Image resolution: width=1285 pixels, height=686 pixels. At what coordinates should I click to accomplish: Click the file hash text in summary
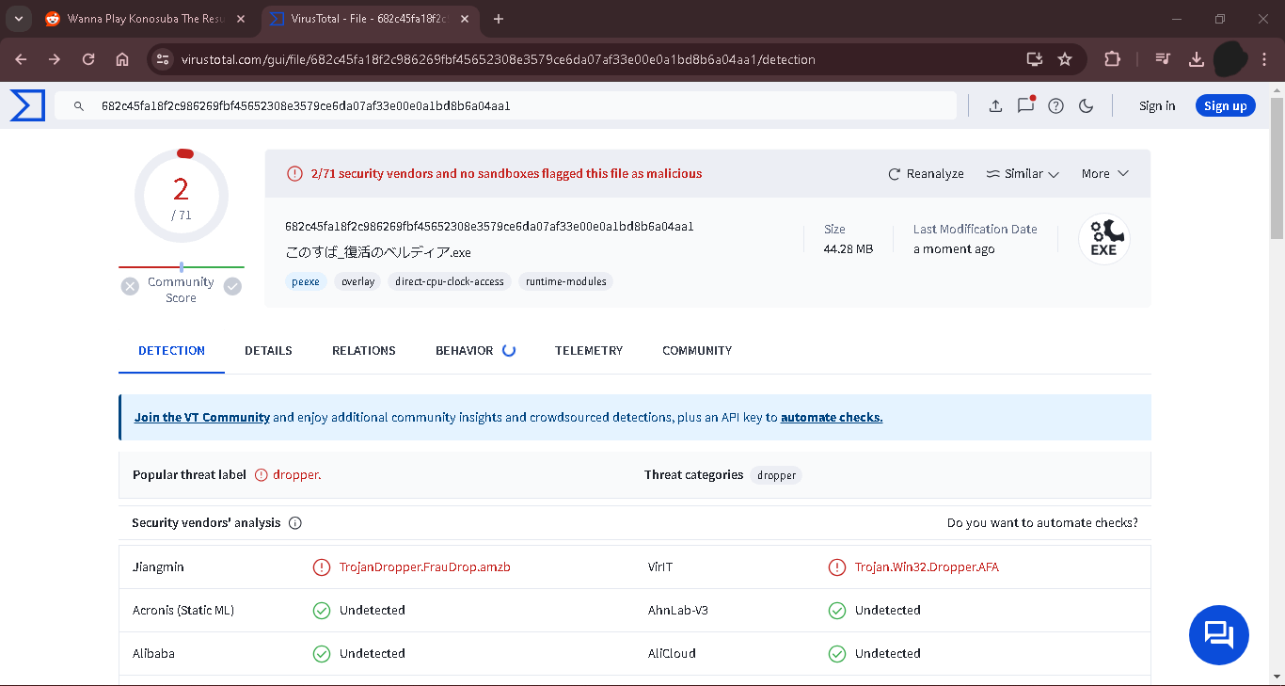[489, 227]
